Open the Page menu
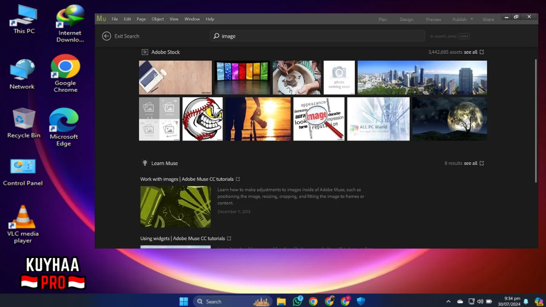Image resolution: width=546 pixels, height=307 pixels. pyautogui.click(x=141, y=19)
